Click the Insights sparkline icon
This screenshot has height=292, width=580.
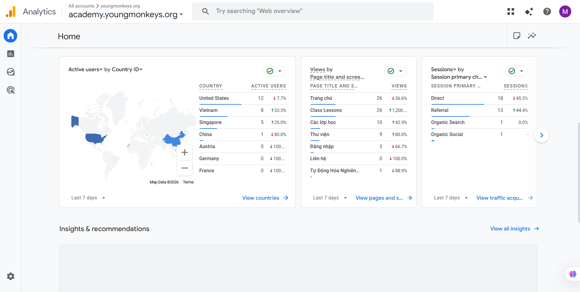532,36
